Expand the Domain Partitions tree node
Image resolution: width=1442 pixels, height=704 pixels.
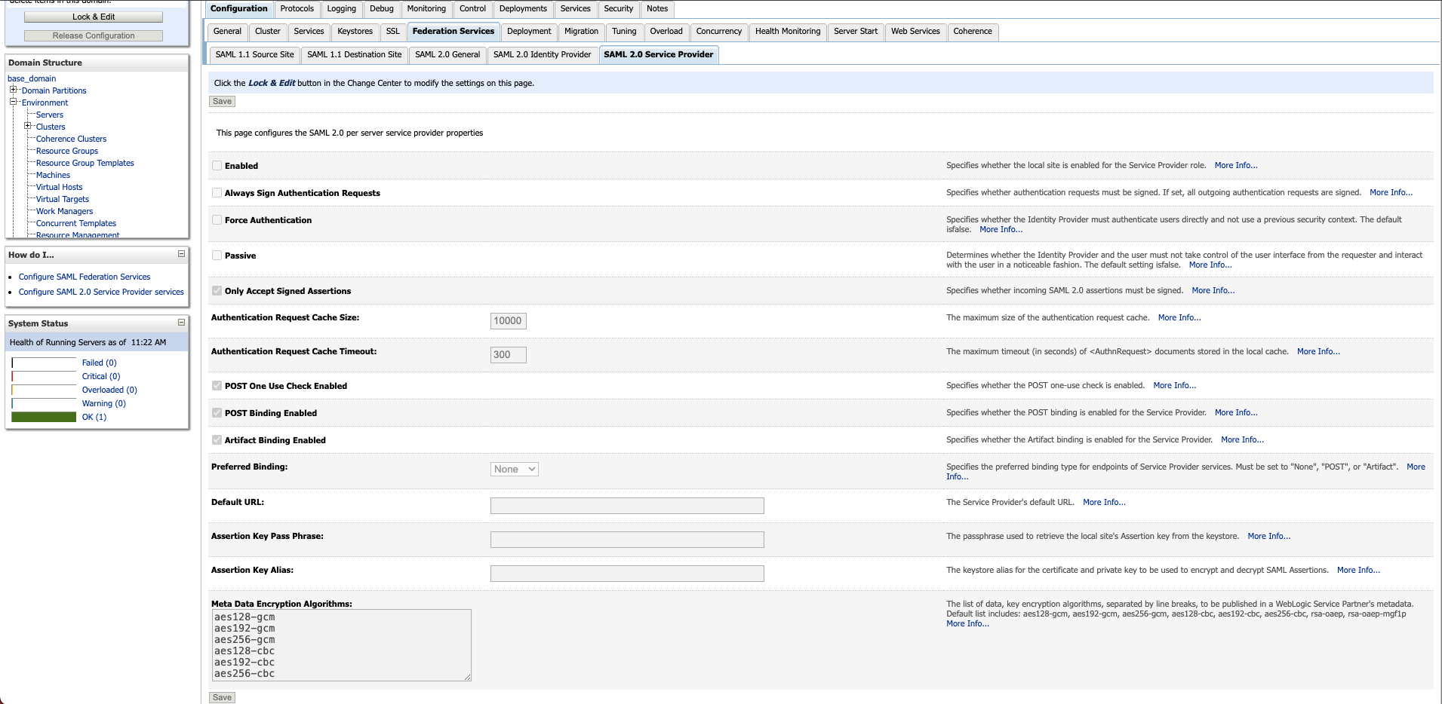[x=14, y=90]
